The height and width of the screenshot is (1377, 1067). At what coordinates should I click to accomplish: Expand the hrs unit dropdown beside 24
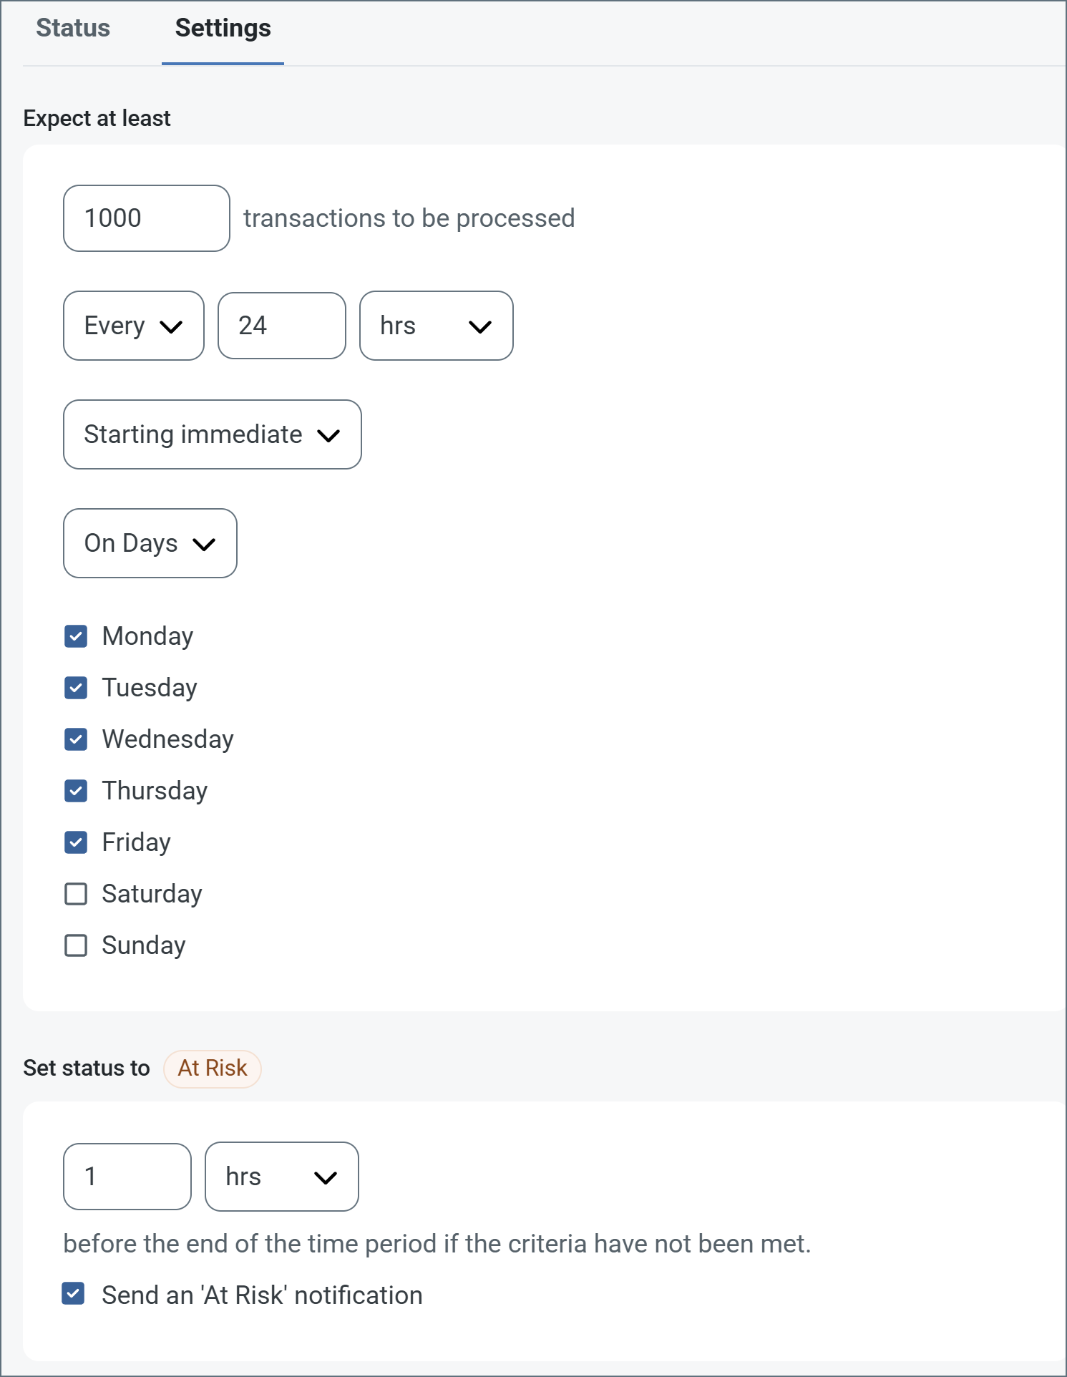(x=436, y=326)
